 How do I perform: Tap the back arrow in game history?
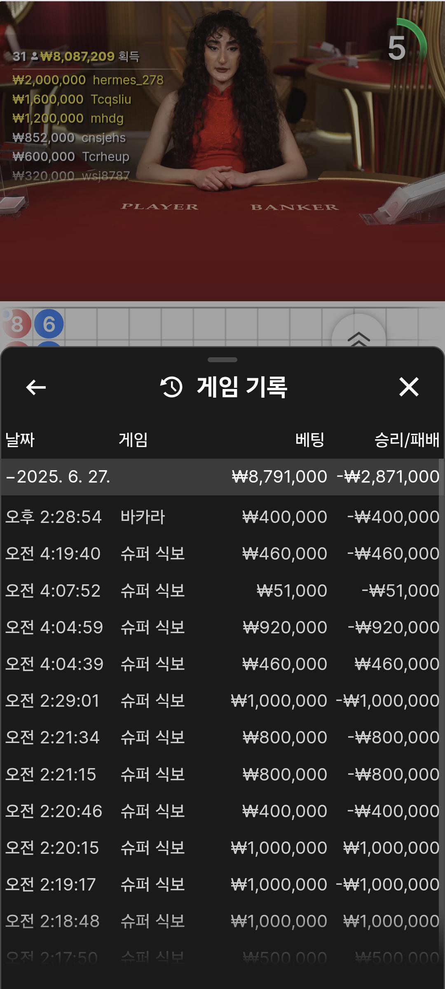pyautogui.click(x=36, y=387)
